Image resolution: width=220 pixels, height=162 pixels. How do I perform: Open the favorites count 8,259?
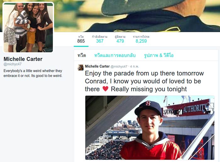tap(141, 39)
